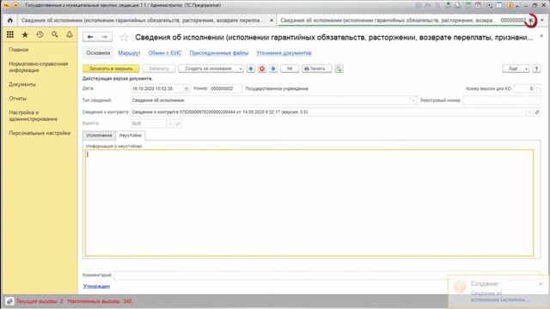Screen dimensions: 550x309
Task: Click the Записать button
Action: tap(158, 69)
